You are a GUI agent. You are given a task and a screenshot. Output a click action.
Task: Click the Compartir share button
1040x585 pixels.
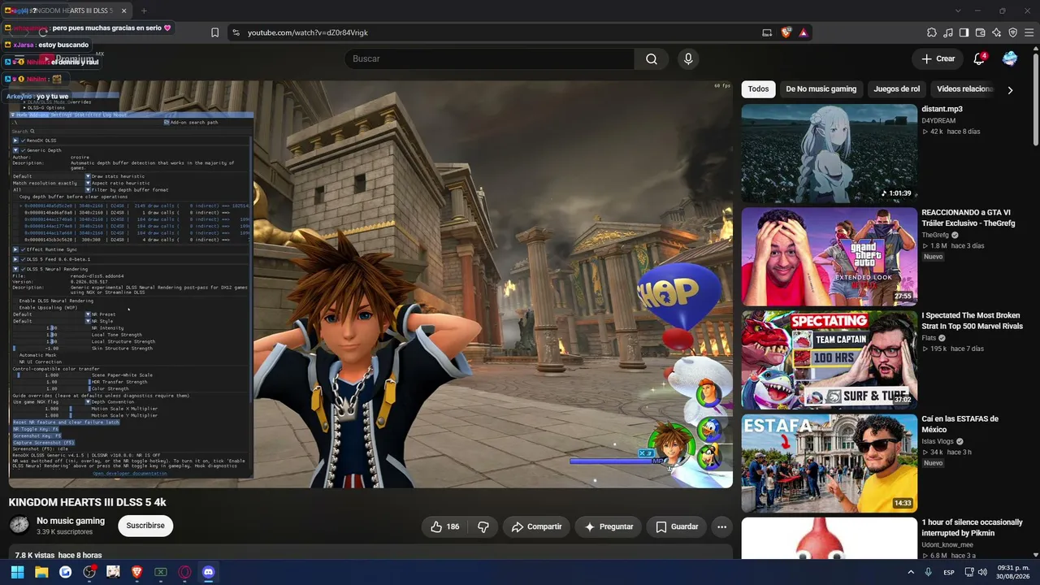(x=536, y=526)
